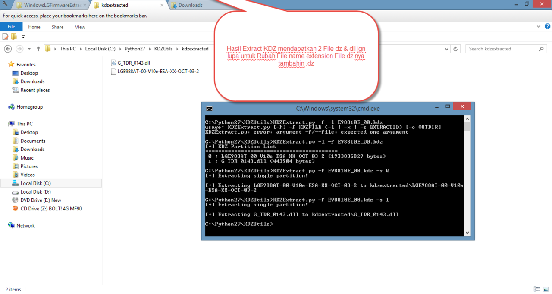Viewport: 552px width, 294px height.
Task: Click kdzextracted in address breadcrumb
Action: 195,49
